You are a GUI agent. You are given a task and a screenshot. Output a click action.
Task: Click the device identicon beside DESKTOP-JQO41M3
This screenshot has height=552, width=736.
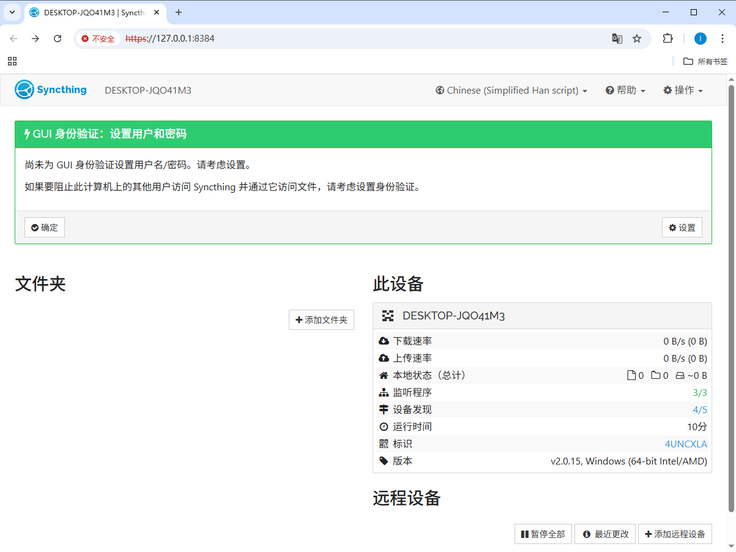coord(388,316)
